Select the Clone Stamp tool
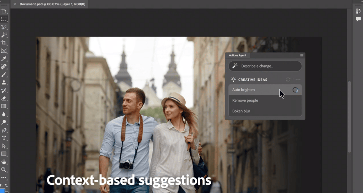Image resolution: width=363 pixels, height=193 pixels. pyautogui.click(x=4, y=83)
